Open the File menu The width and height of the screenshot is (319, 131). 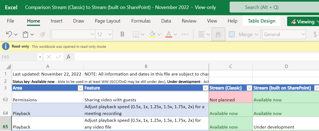[x=11, y=21]
